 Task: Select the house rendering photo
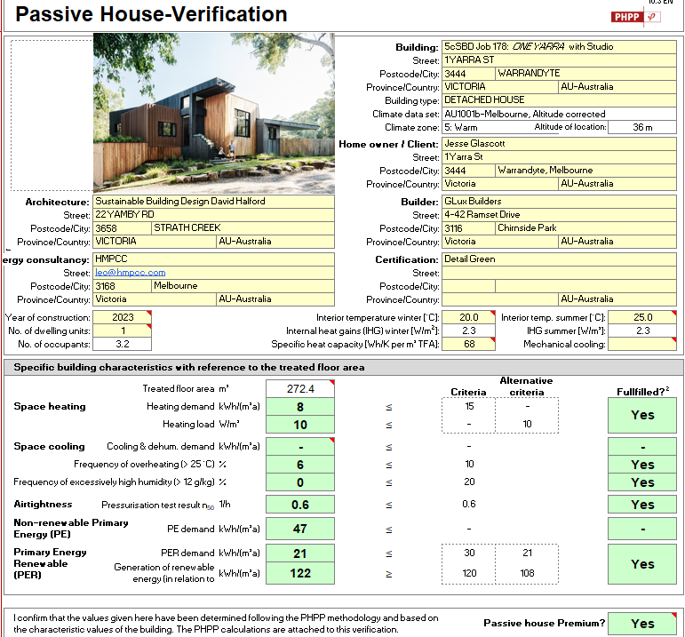[213, 114]
